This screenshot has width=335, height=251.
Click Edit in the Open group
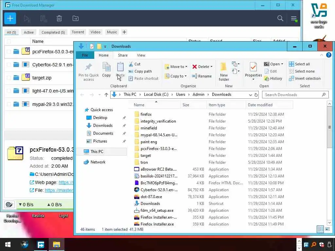tap(271, 71)
